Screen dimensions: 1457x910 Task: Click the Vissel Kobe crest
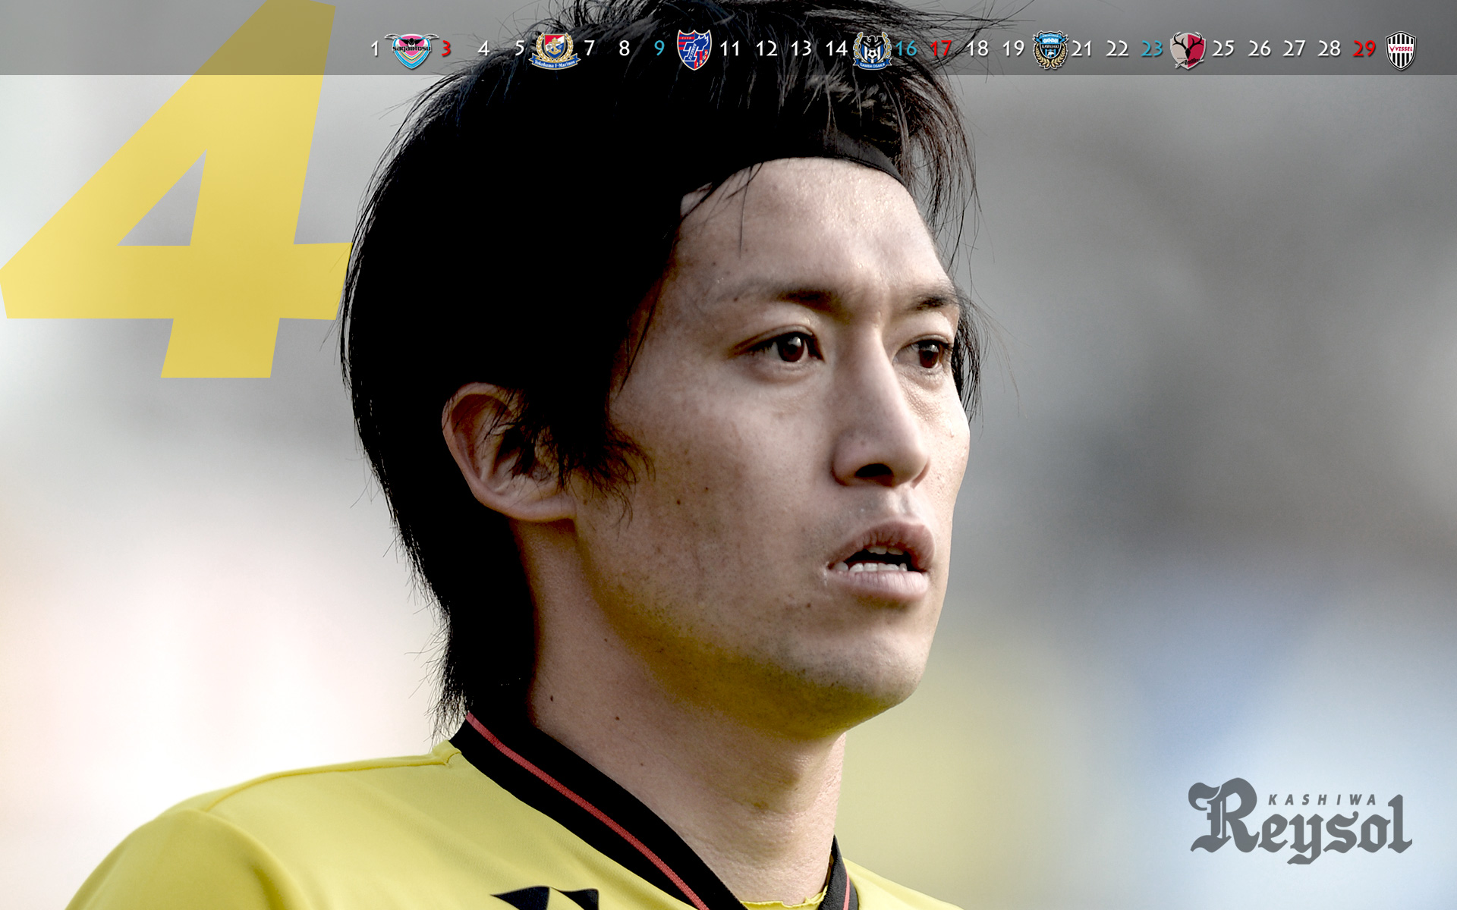[x=1400, y=50]
